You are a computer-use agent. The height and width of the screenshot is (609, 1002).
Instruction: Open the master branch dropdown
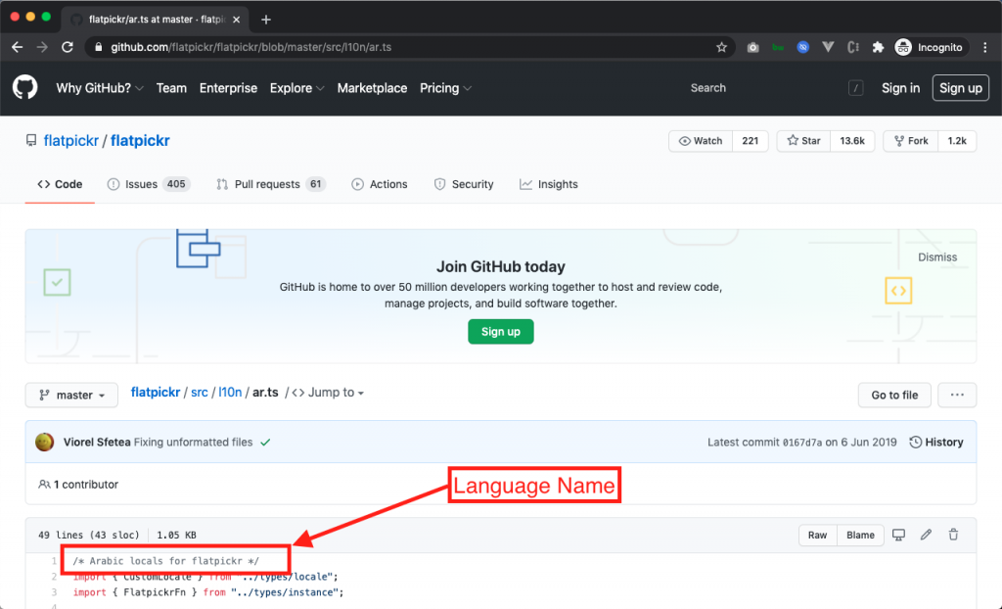pos(71,395)
